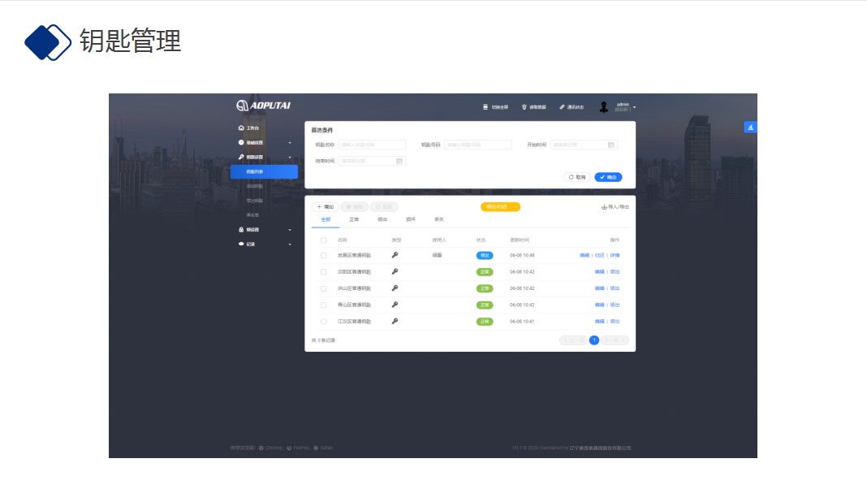Click edit link in 武昌区 row
The width and height of the screenshot is (867, 489).
coord(584,256)
